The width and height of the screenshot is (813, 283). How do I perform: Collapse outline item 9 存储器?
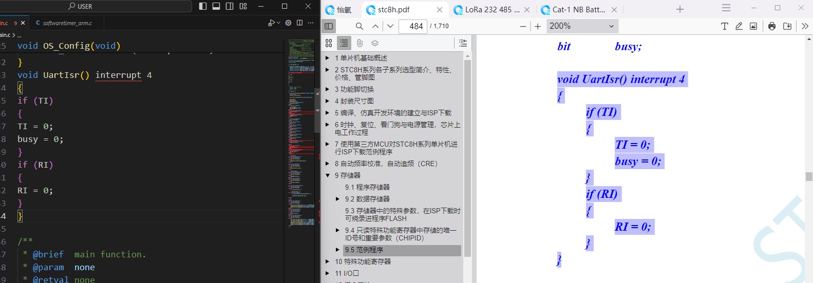point(327,175)
